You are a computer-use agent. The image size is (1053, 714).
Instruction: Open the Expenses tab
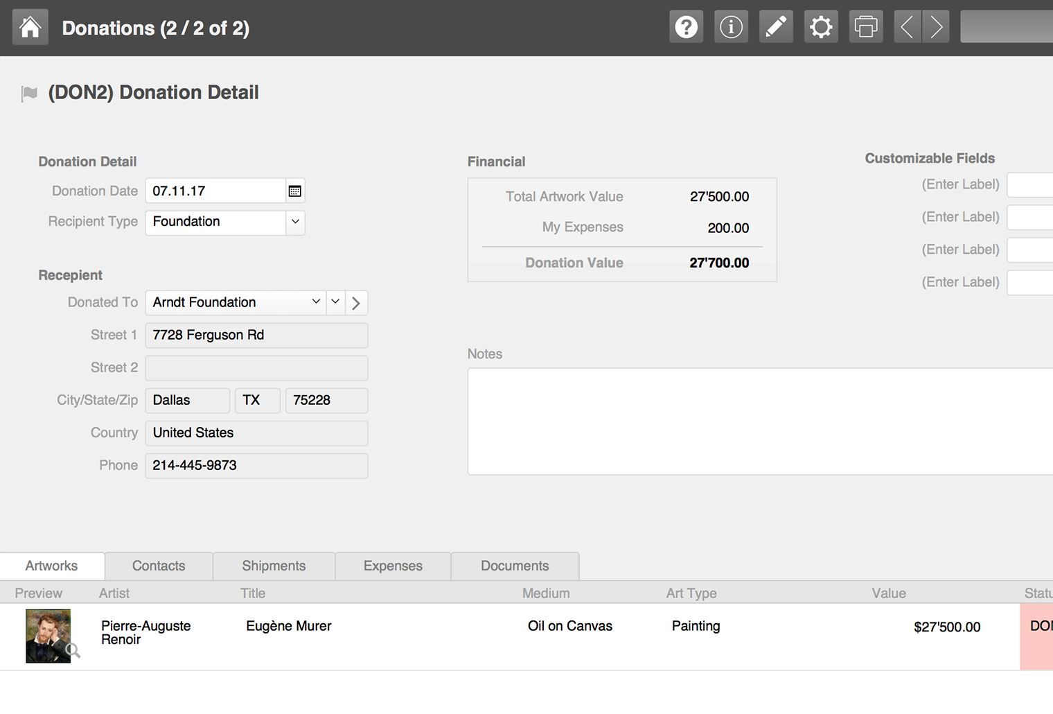pyautogui.click(x=393, y=566)
